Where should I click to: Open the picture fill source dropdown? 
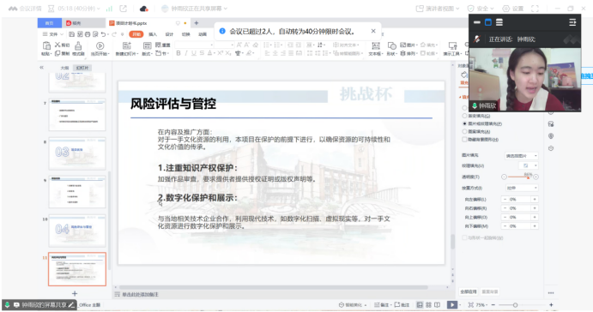pyautogui.click(x=521, y=156)
